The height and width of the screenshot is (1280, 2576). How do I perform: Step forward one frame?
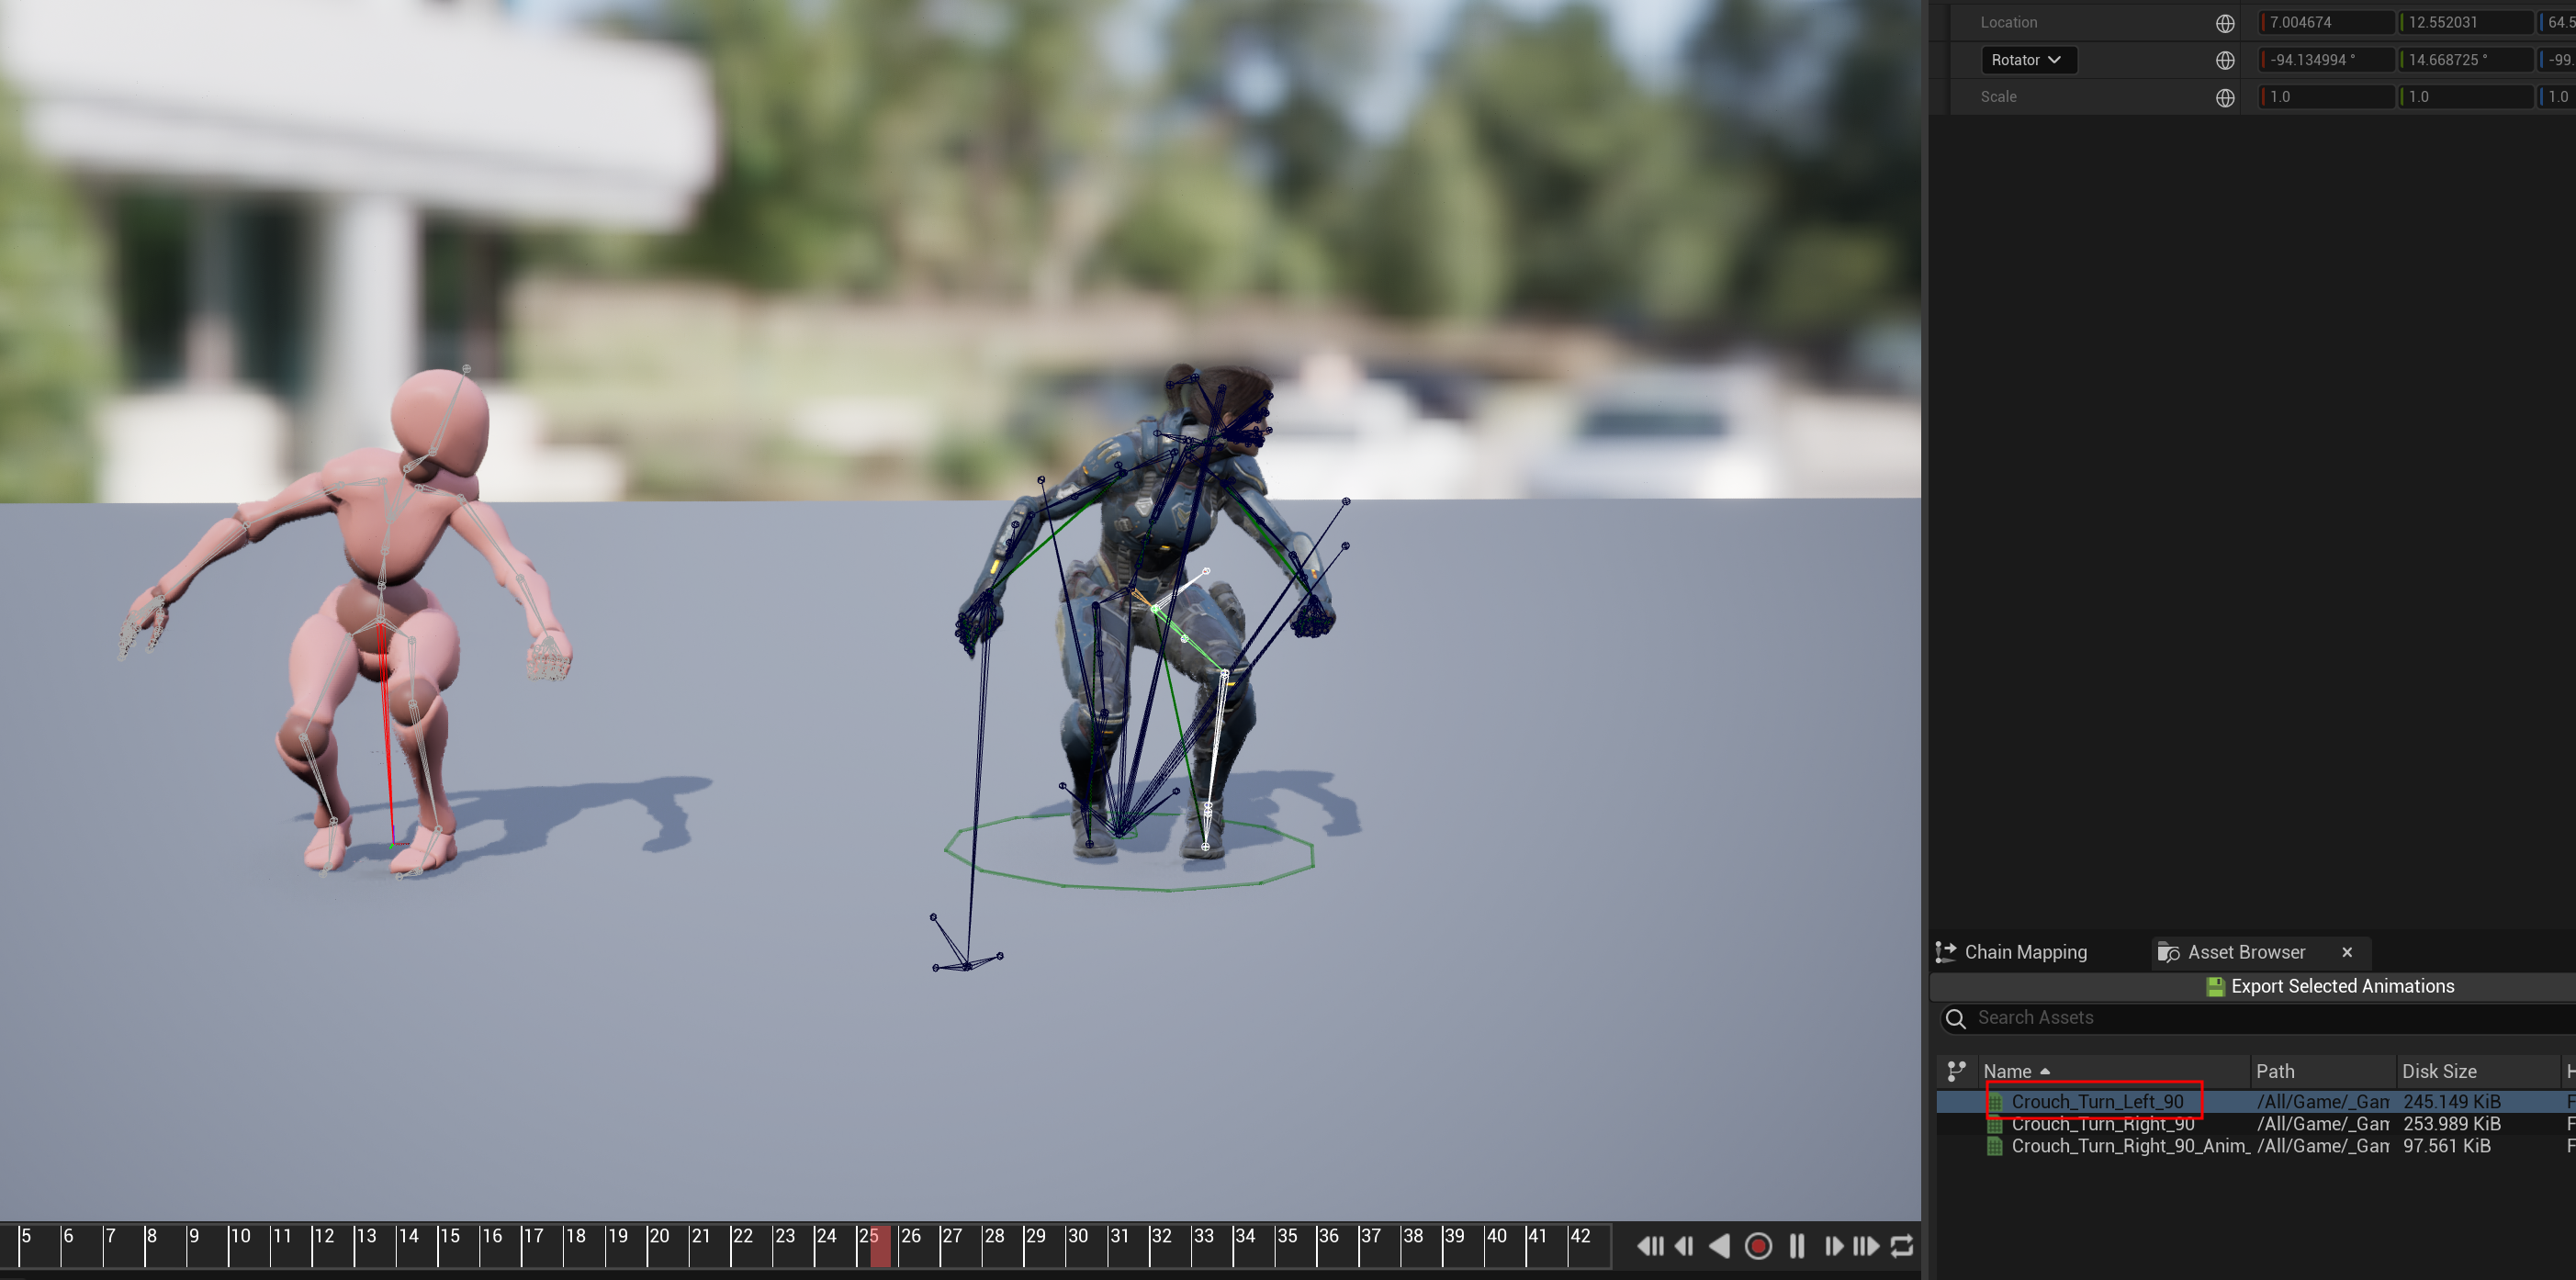pos(1833,1246)
